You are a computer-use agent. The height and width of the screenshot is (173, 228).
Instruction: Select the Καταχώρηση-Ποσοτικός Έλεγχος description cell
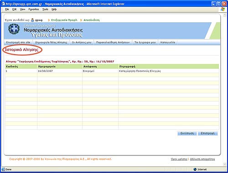pyautogui.click(x=169, y=71)
